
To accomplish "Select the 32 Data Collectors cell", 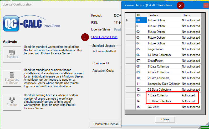I will (164, 90).
